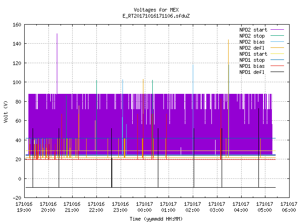This screenshot has height=223, width=298.
Task: Click the purple NPD2 start legend line
Action: coord(278,30)
